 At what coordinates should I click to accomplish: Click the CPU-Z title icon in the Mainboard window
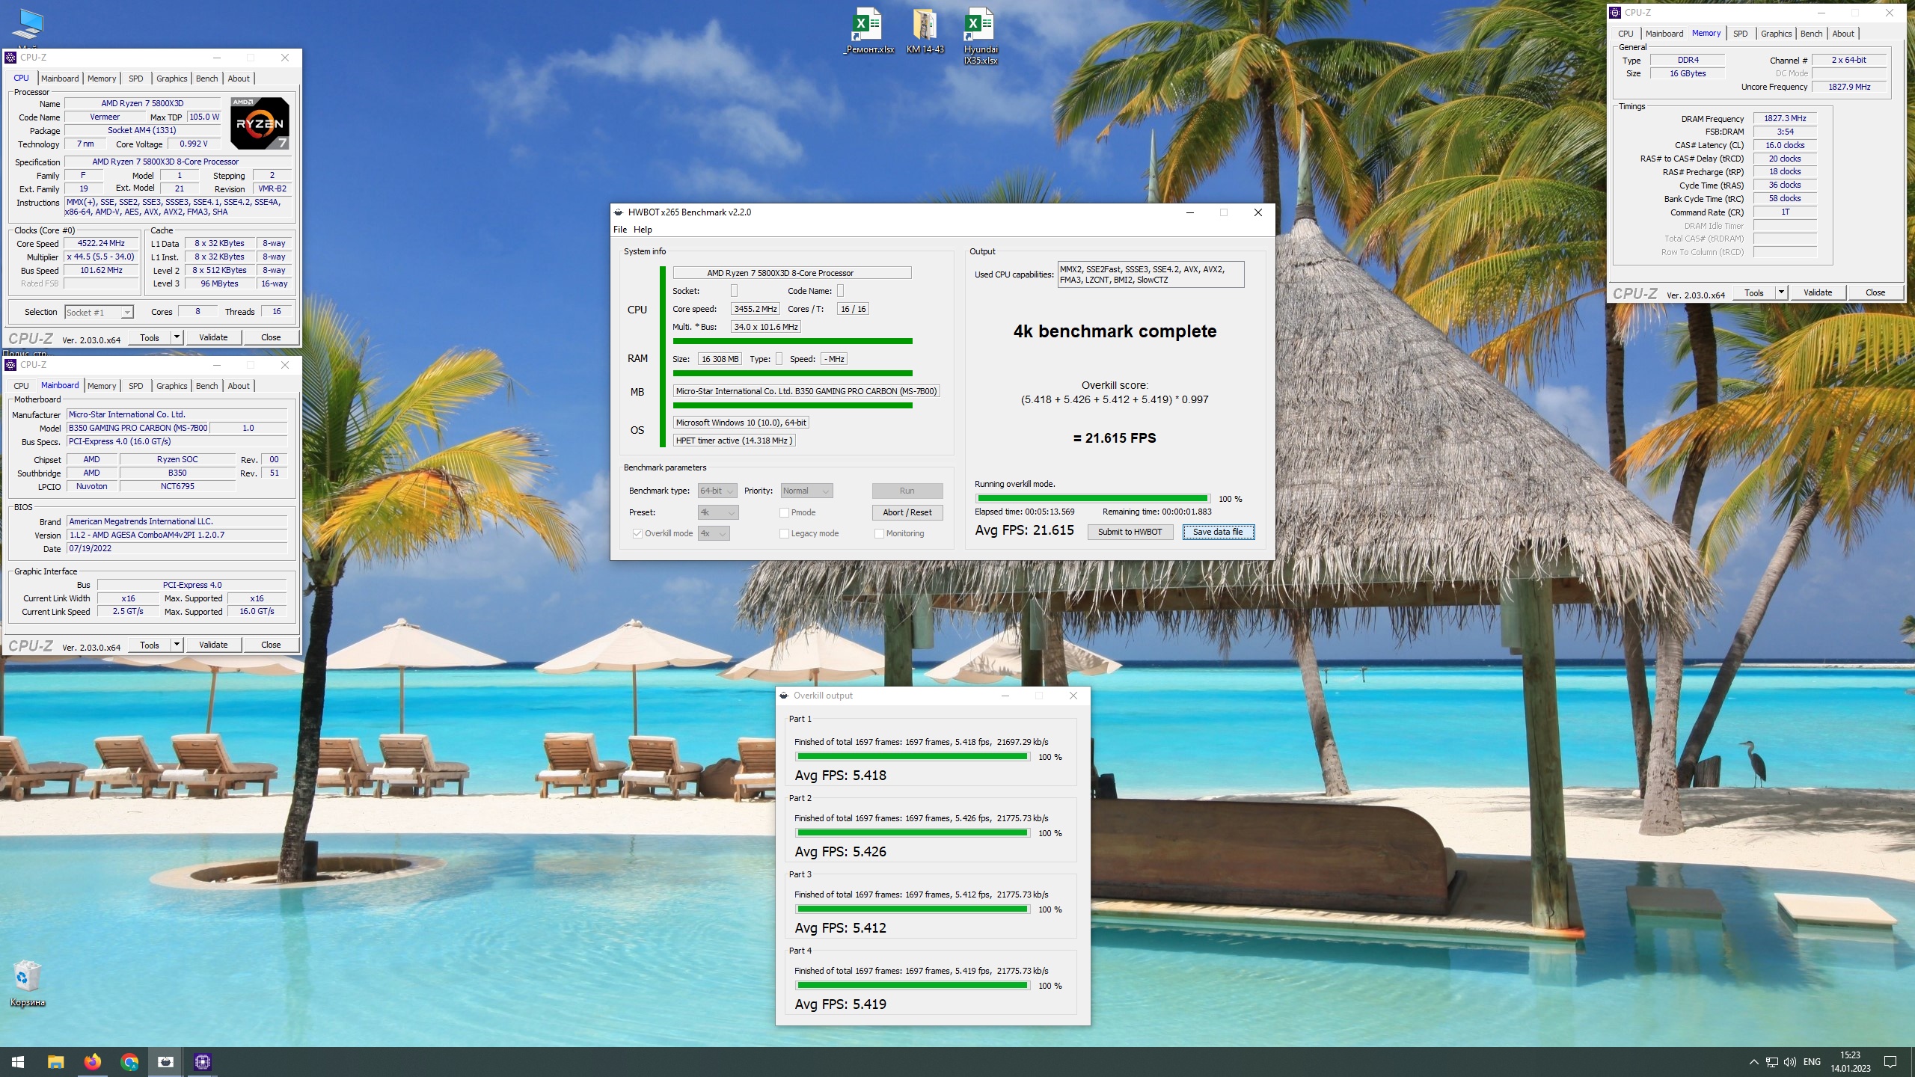coord(11,365)
